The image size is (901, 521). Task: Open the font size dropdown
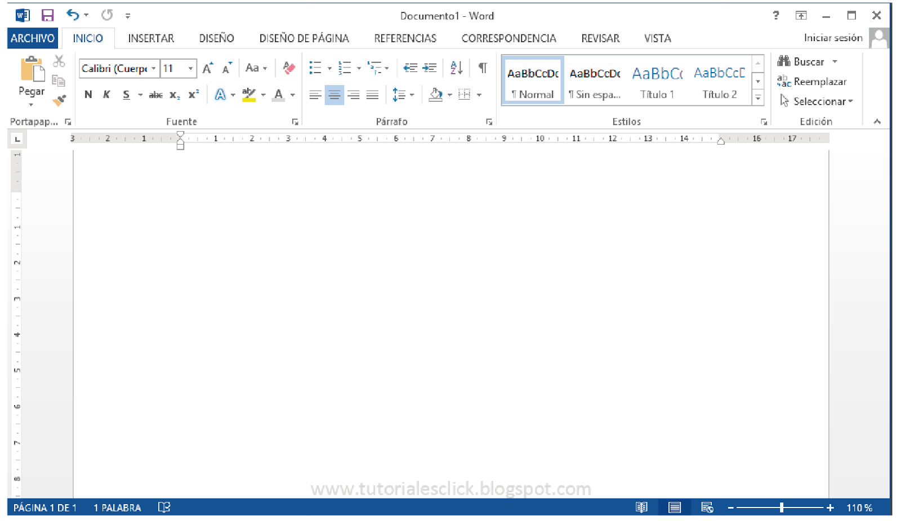point(190,68)
